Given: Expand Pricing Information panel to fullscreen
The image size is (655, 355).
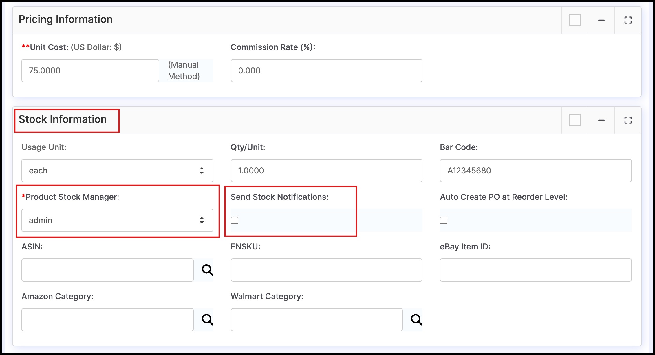Looking at the screenshot, I should (x=628, y=20).
